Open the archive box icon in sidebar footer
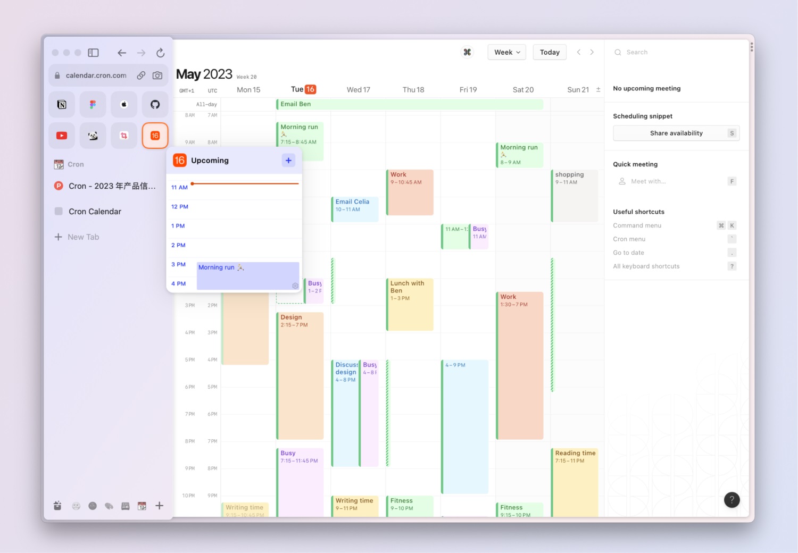Image resolution: width=798 pixels, height=553 pixels. 57,506
